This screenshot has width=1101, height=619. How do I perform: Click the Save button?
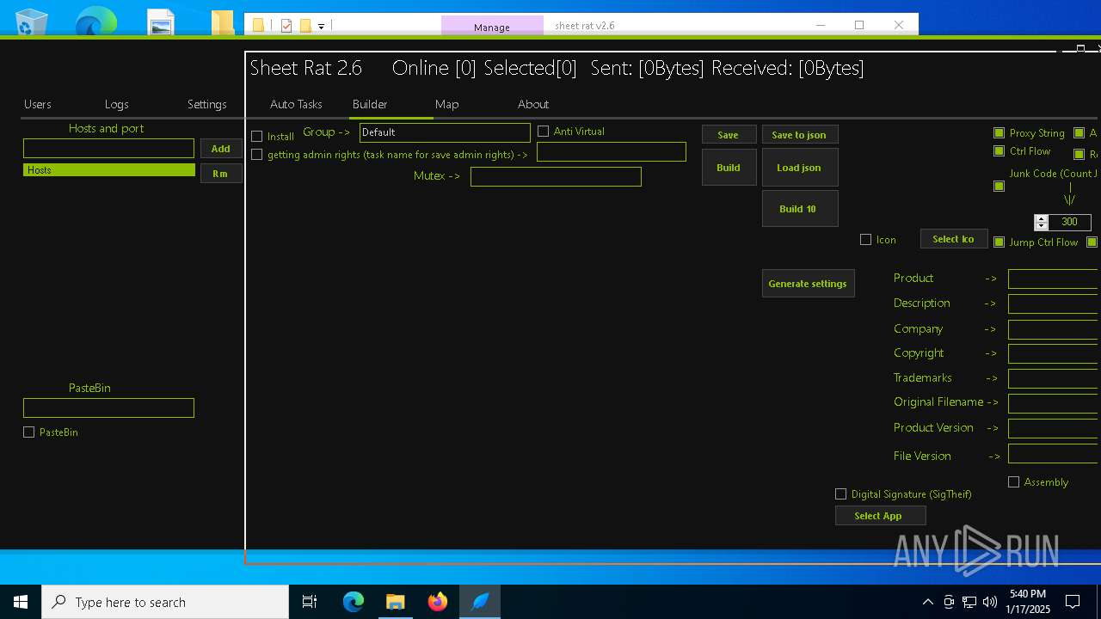tap(729, 135)
